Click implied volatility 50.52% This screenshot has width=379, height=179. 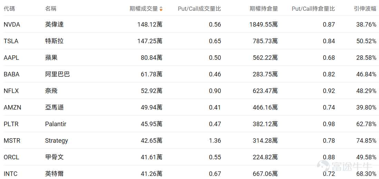click(366, 41)
